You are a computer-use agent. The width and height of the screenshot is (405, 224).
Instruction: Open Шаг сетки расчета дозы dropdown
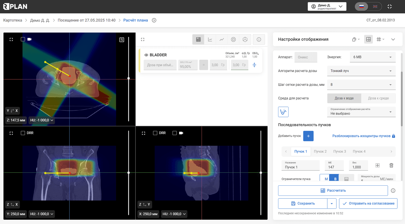[361, 85]
